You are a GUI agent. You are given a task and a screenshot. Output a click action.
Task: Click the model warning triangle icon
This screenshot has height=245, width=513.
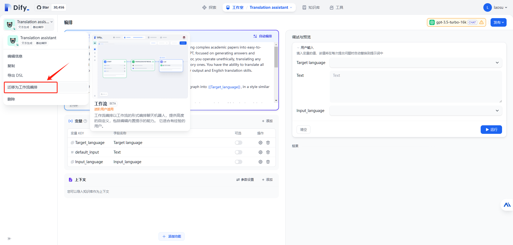pos(481,22)
